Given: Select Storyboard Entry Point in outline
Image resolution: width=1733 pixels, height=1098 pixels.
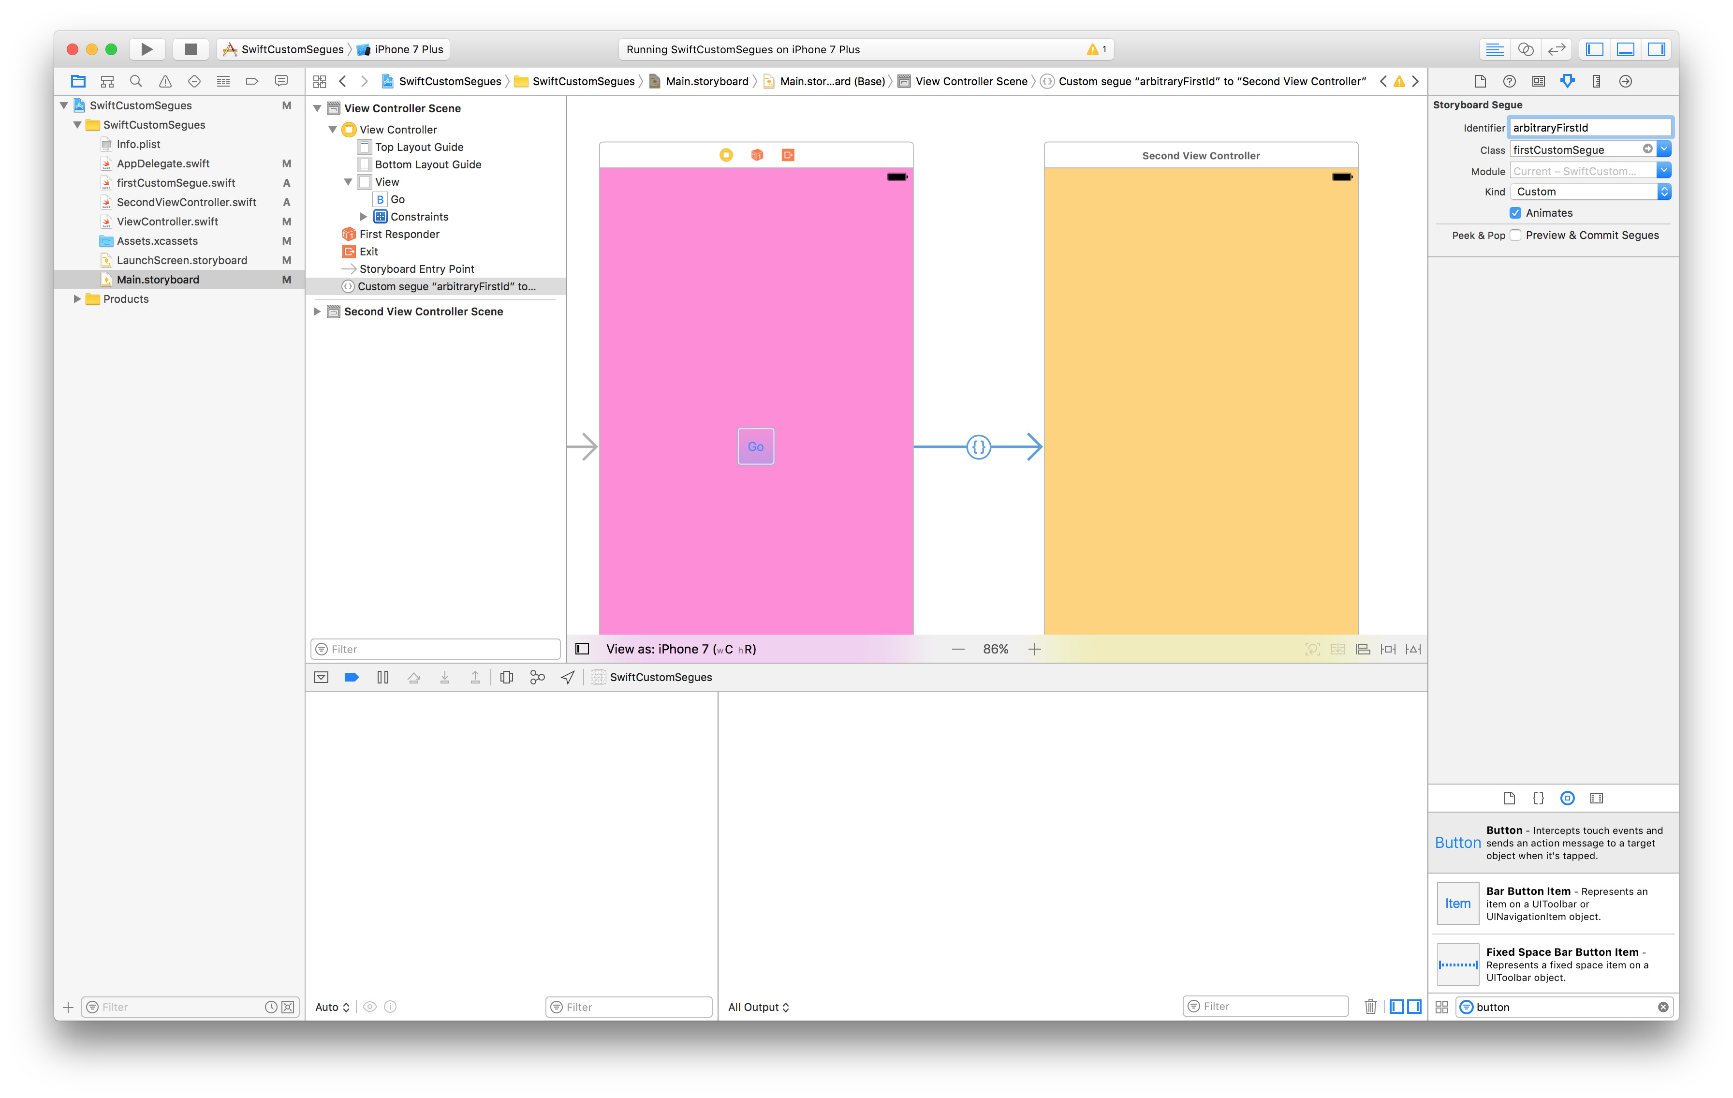Looking at the screenshot, I should (x=416, y=268).
